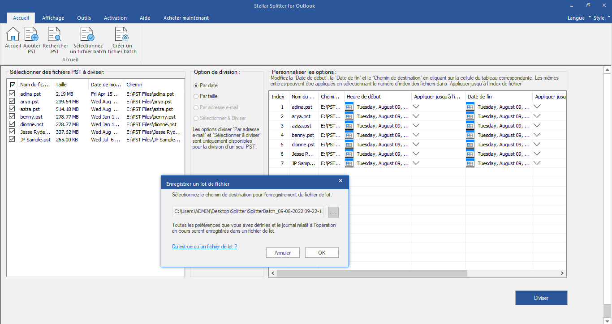The height and width of the screenshot is (324, 612).
Task: Click the options table right scroll arrow
Action: pos(563,273)
